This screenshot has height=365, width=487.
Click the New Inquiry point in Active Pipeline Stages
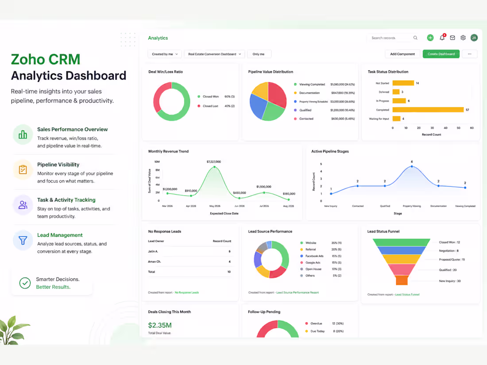[331, 194]
